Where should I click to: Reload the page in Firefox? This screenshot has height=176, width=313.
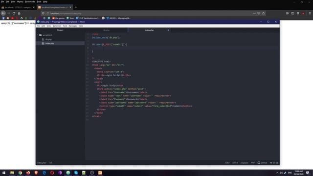[x=14, y=13]
